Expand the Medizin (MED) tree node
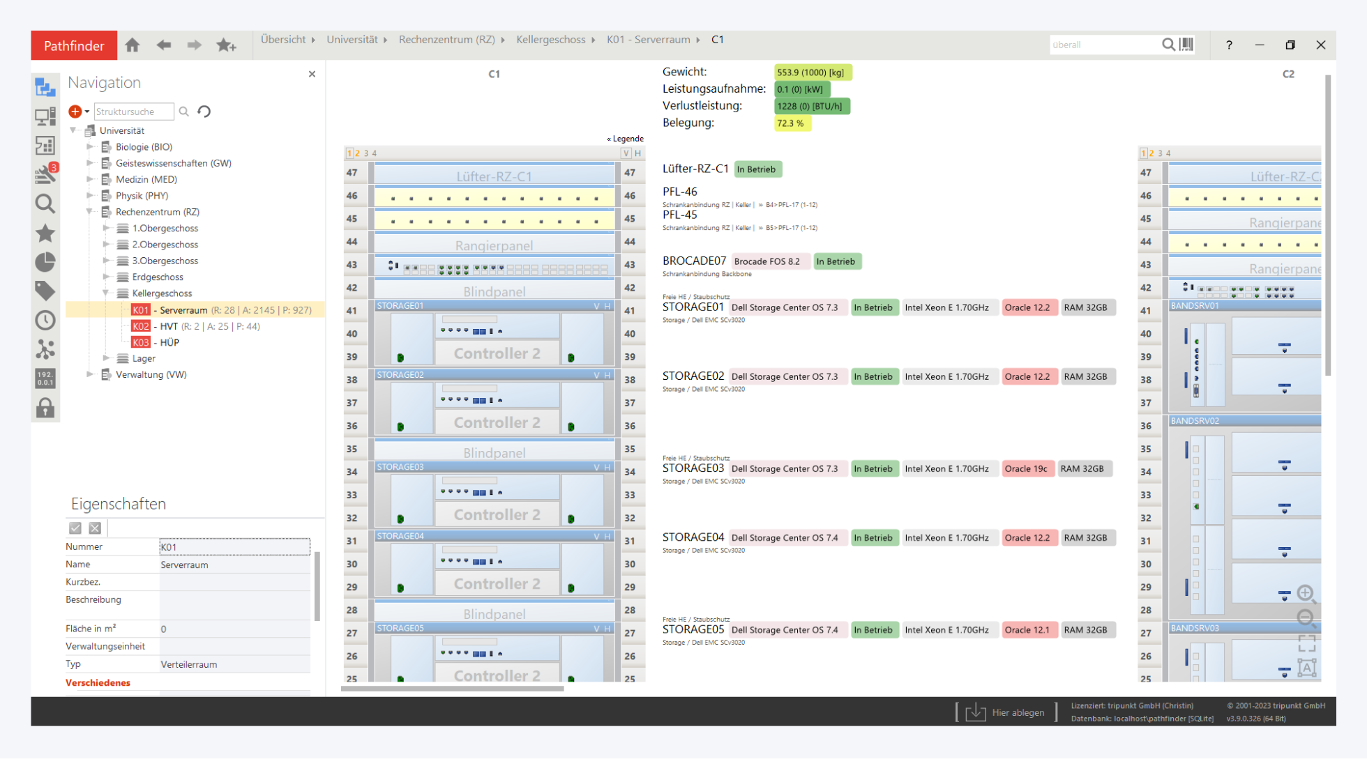The width and height of the screenshot is (1367, 759). coord(90,179)
